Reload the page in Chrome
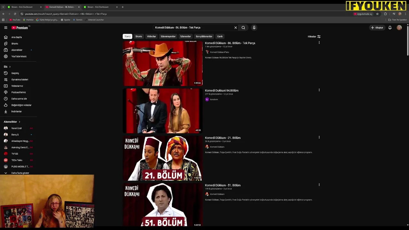 [15, 14]
